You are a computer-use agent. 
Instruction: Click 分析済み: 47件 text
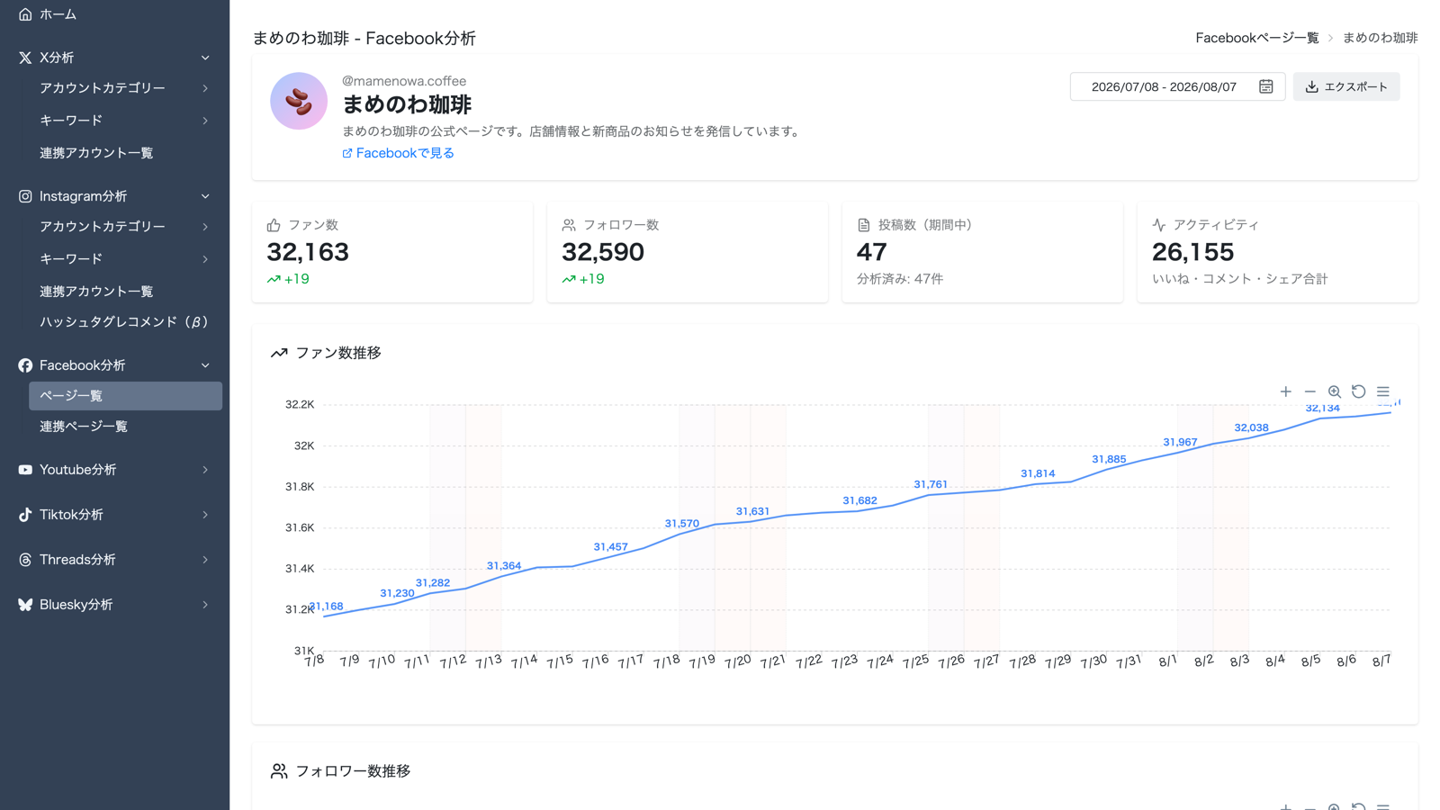(900, 279)
